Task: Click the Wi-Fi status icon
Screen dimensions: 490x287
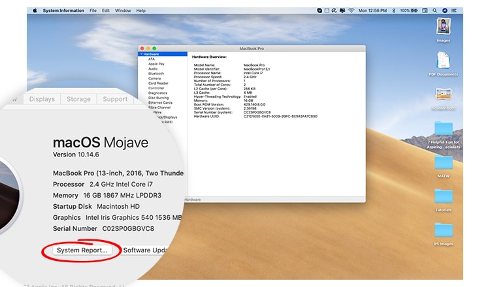Action: click(351, 11)
